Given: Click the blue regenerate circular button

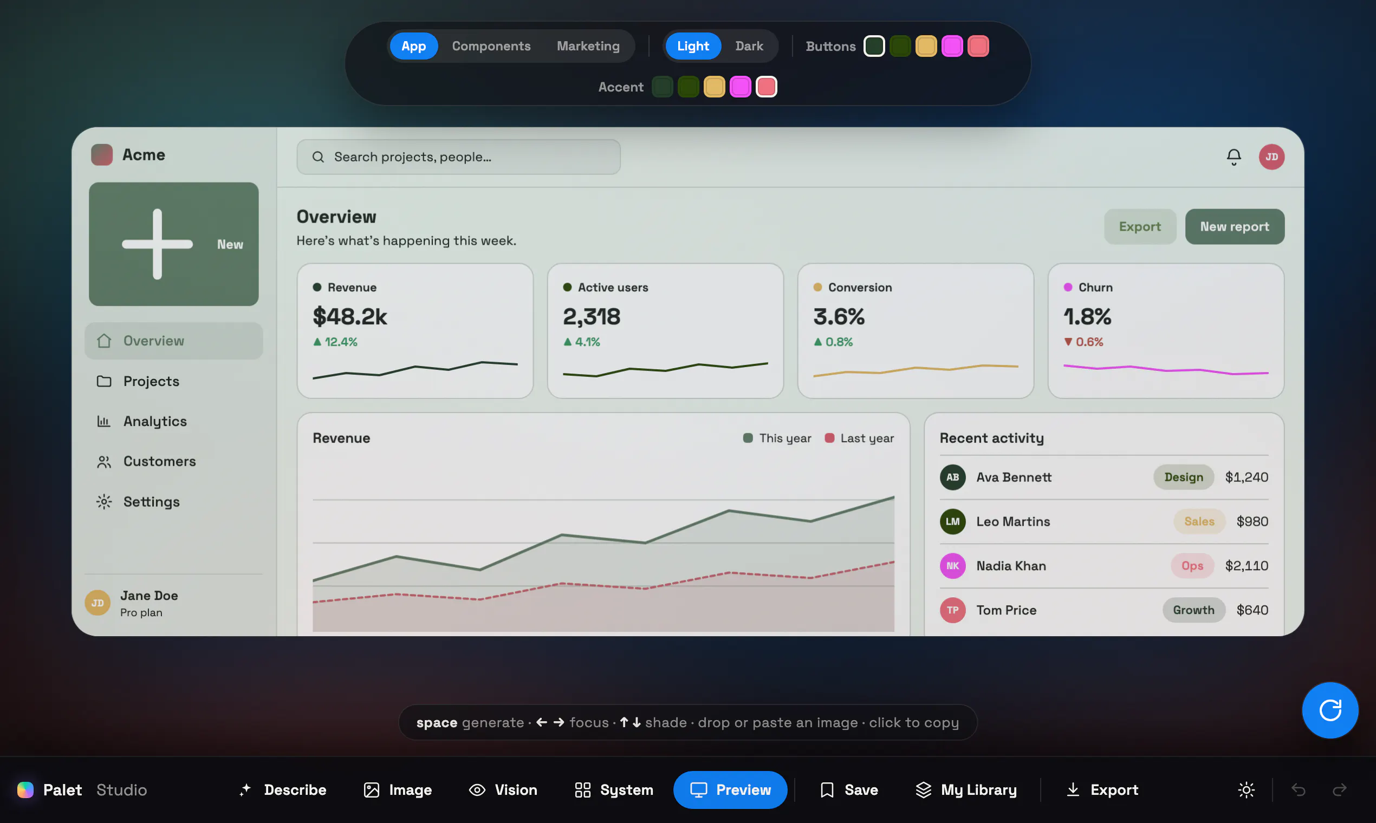Looking at the screenshot, I should [x=1330, y=710].
